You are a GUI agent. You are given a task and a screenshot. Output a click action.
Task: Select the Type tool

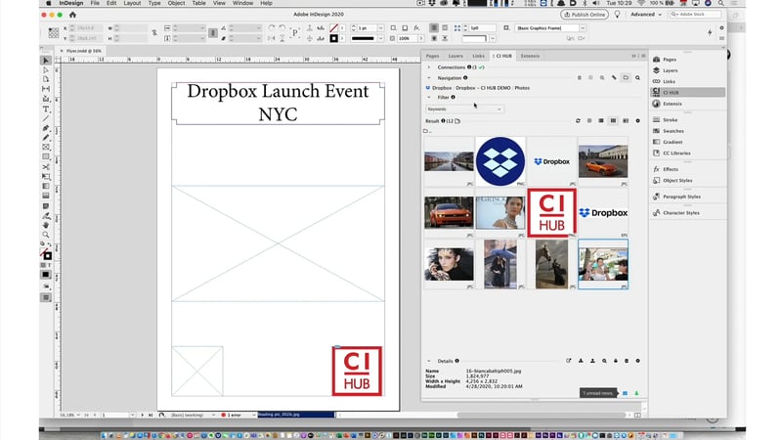click(x=46, y=109)
